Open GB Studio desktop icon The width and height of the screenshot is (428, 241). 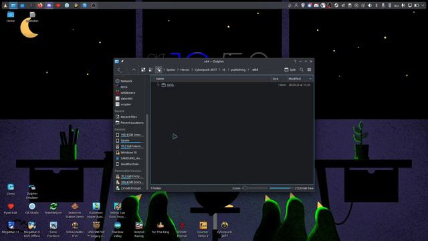click(32, 208)
